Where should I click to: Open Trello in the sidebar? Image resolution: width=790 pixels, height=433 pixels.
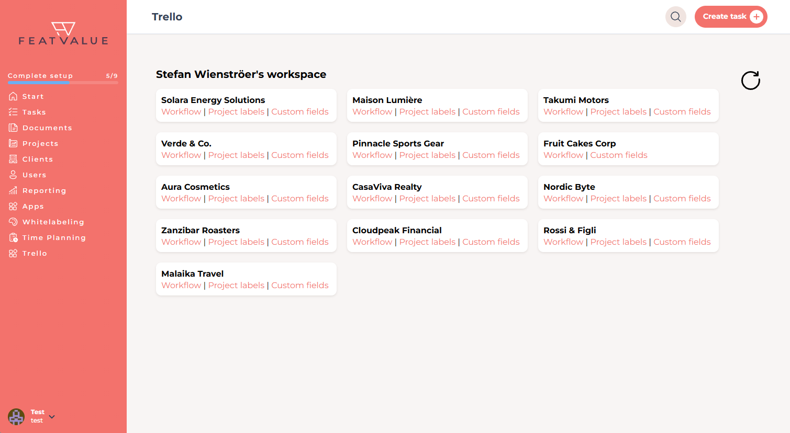(x=35, y=253)
